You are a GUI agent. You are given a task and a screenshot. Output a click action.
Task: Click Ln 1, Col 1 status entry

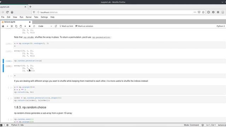(211, 125)
